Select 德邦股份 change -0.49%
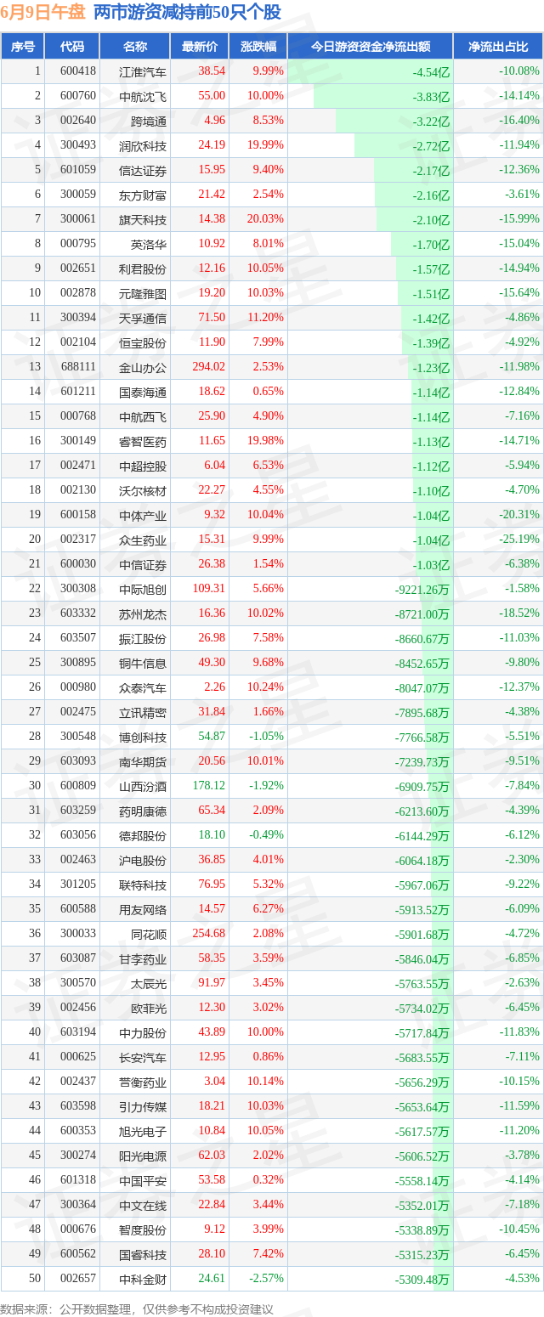The width and height of the screenshot is (544, 1317). (269, 836)
